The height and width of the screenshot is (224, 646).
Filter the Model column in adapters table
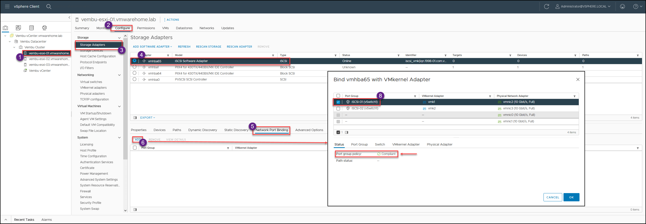(273, 55)
